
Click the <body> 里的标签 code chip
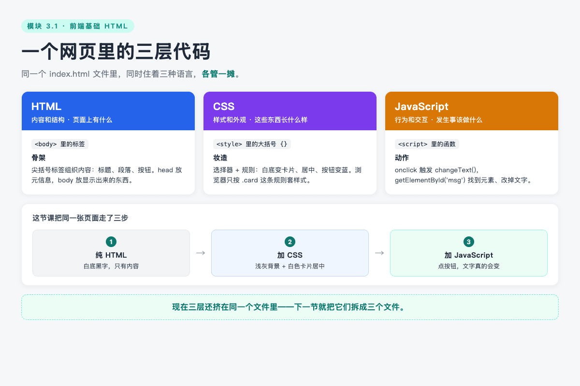coord(60,144)
